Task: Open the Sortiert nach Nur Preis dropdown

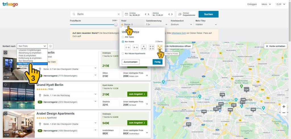Action: [x=32, y=46]
